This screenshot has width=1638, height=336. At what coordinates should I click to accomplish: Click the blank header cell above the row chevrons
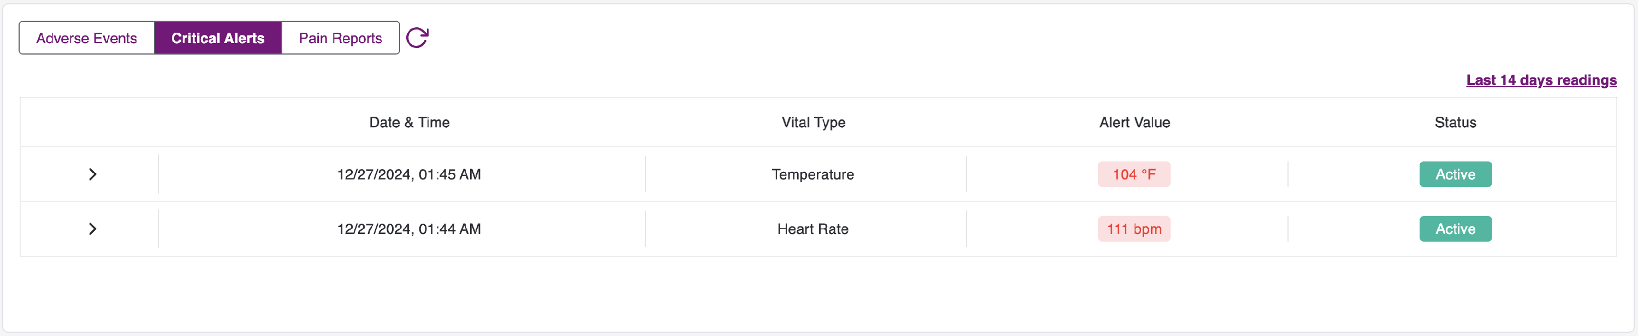(x=90, y=123)
